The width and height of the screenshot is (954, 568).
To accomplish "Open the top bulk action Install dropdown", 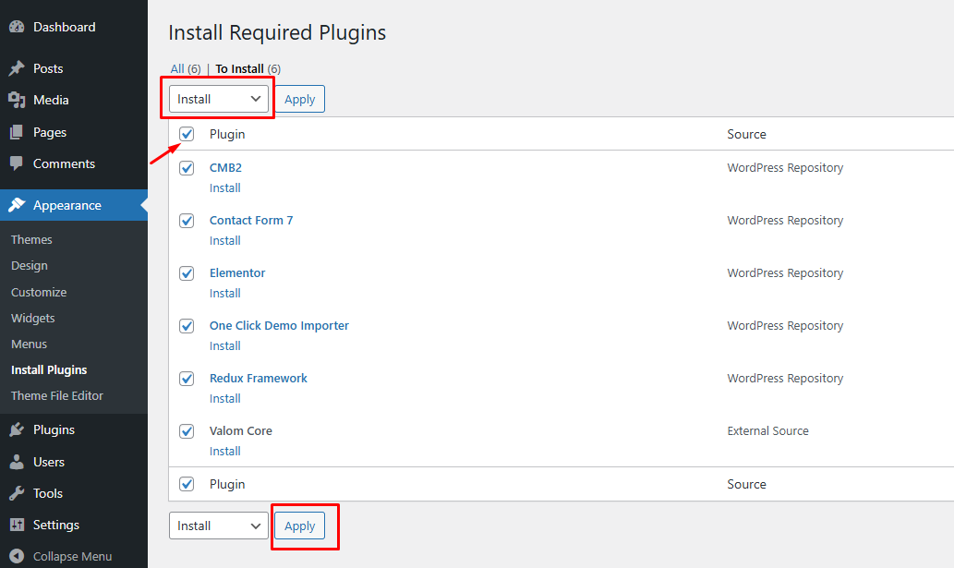I will click(x=217, y=99).
